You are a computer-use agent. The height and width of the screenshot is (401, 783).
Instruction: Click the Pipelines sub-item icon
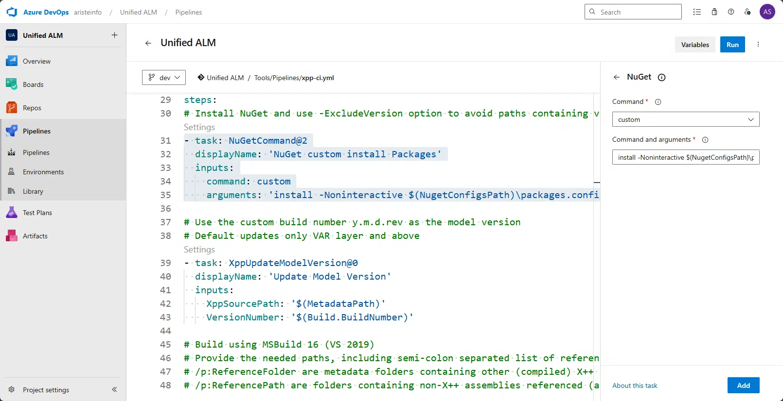12,152
